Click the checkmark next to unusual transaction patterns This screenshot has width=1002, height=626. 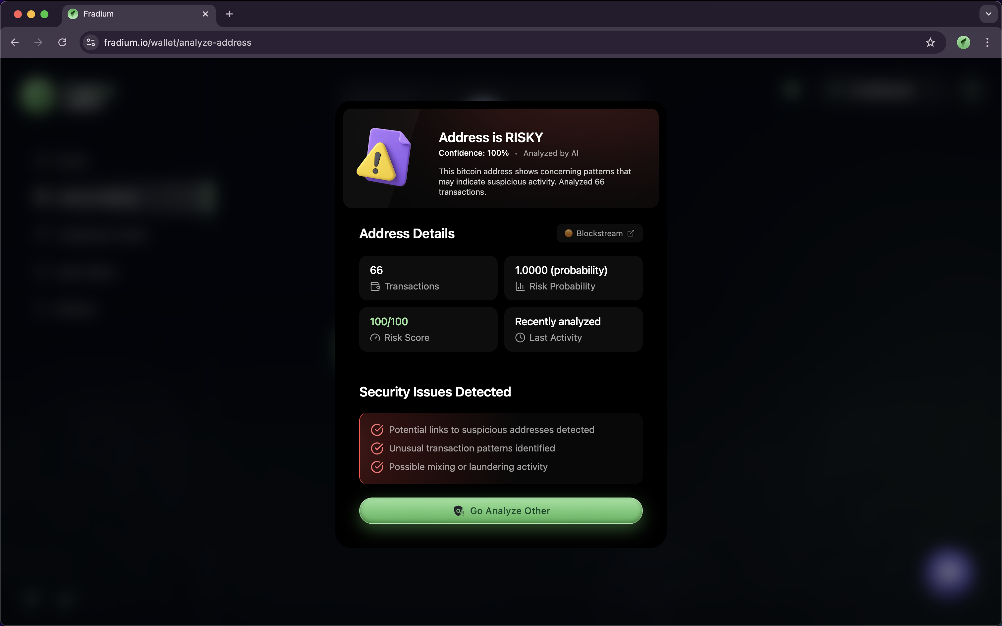[377, 448]
